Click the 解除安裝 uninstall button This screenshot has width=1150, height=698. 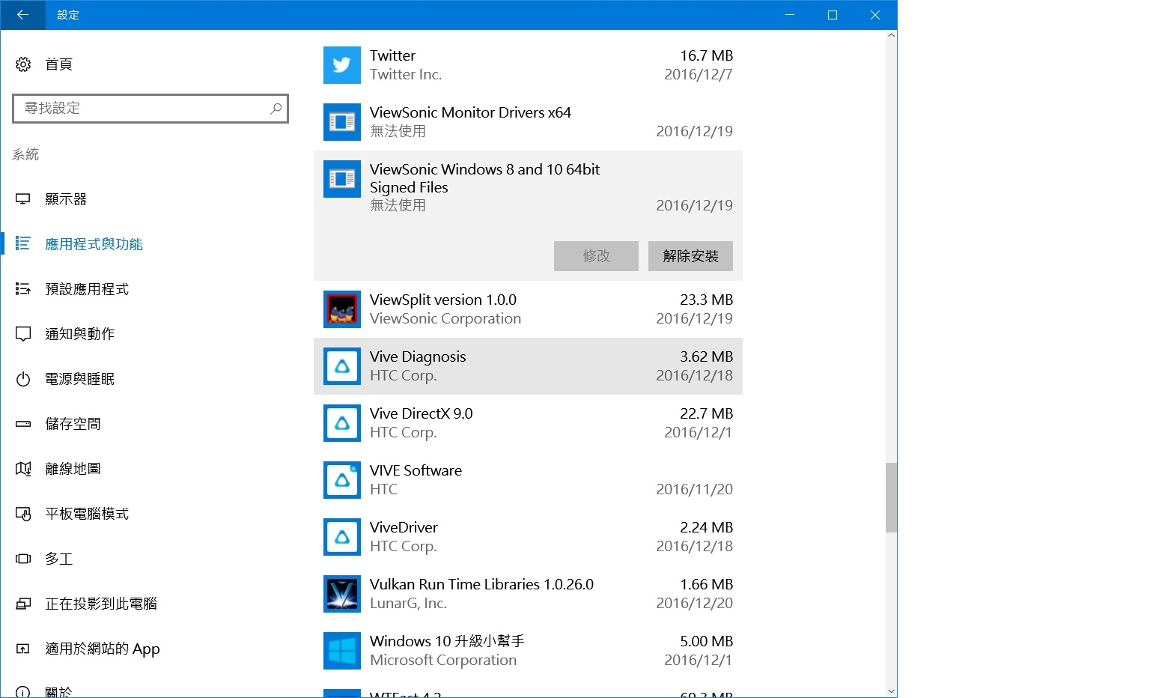click(x=690, y=256)
